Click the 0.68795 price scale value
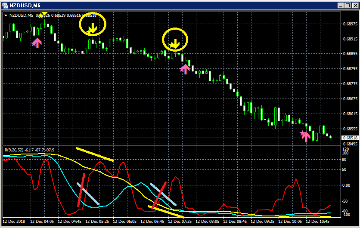This screenshot has width=360, height=228. tap(351, 68)
